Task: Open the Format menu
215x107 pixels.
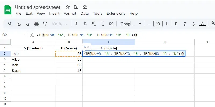Action: 70,13
